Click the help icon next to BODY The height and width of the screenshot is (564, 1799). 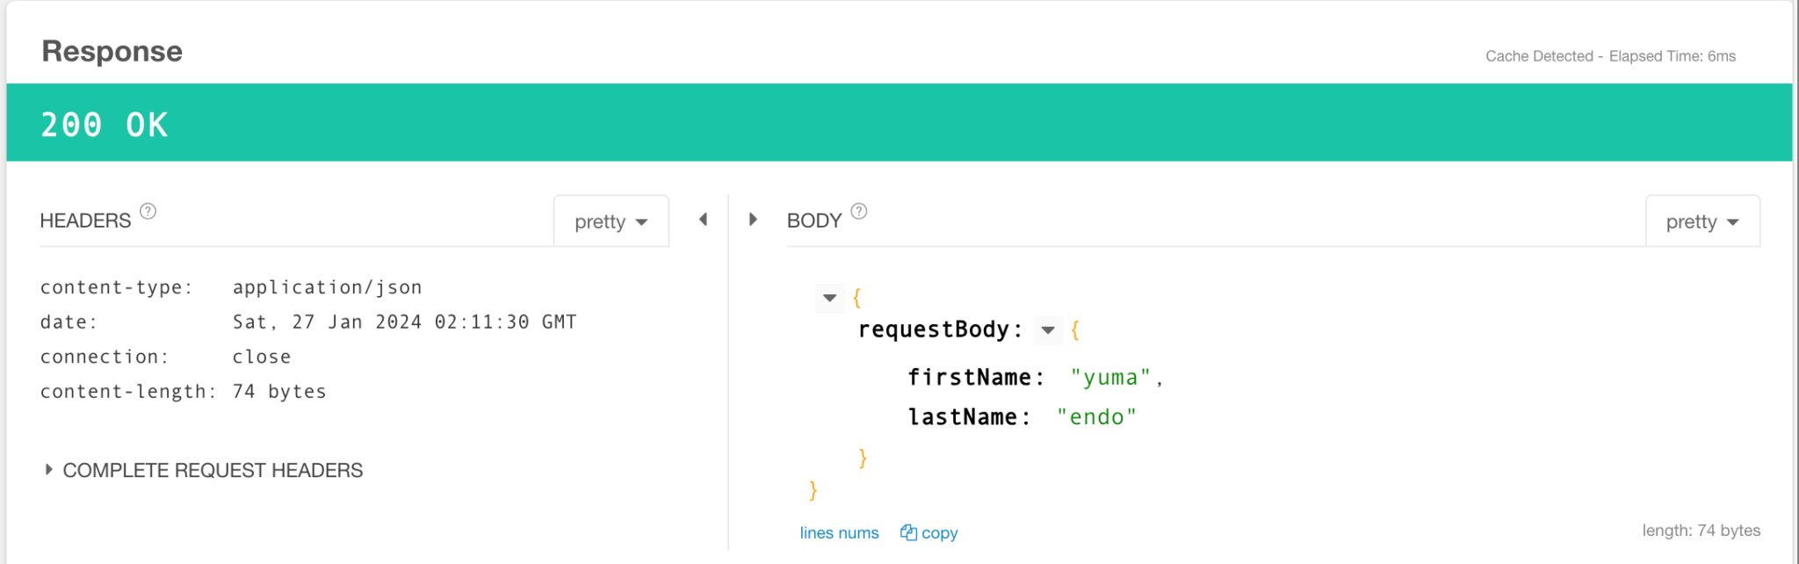859,211
